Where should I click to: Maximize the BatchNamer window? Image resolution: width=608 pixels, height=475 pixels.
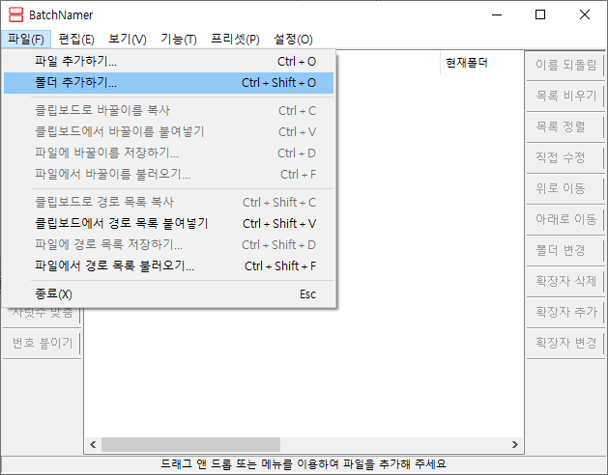pos(540,15)
